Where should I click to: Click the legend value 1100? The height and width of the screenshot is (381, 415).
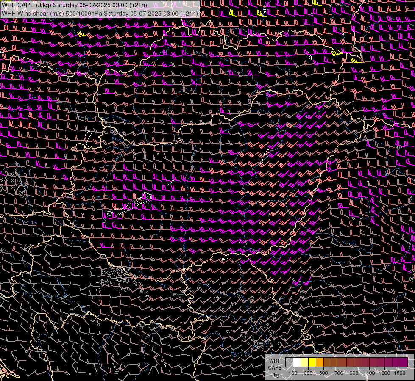(369, 373)
